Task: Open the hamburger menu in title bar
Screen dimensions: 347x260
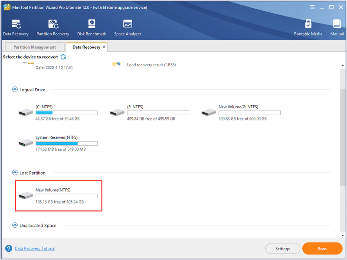Action: [312, 7]
